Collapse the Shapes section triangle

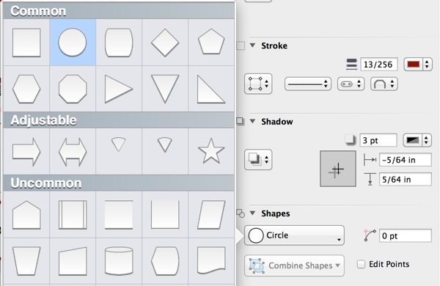252,213
